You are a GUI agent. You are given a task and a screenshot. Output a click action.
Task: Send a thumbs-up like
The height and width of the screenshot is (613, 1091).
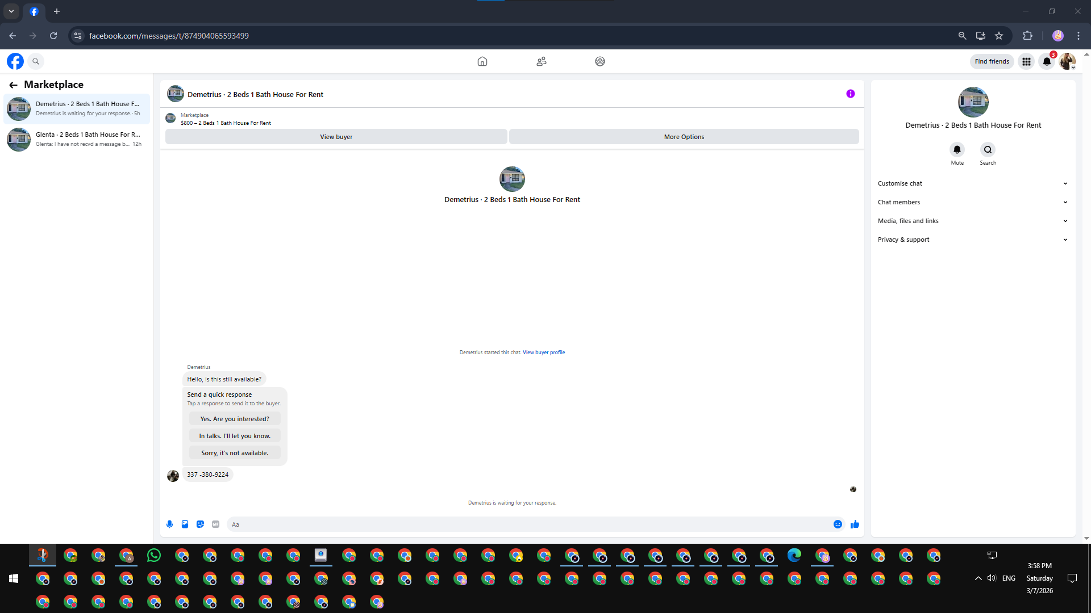click(855, 524)
